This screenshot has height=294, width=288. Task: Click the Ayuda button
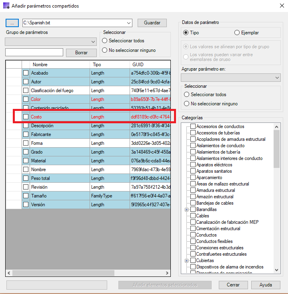point(266,285)
